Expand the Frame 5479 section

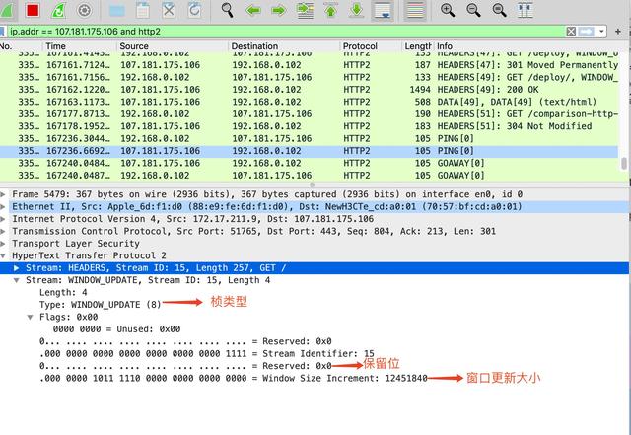pyautogui.click(x=3, y=194)
